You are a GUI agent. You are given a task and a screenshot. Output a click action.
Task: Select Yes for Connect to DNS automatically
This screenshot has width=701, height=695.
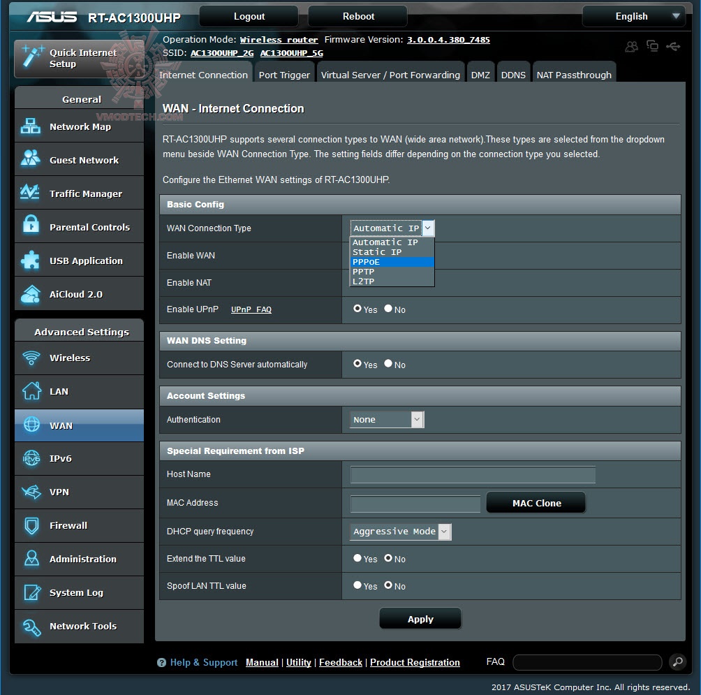coord(357,363)
